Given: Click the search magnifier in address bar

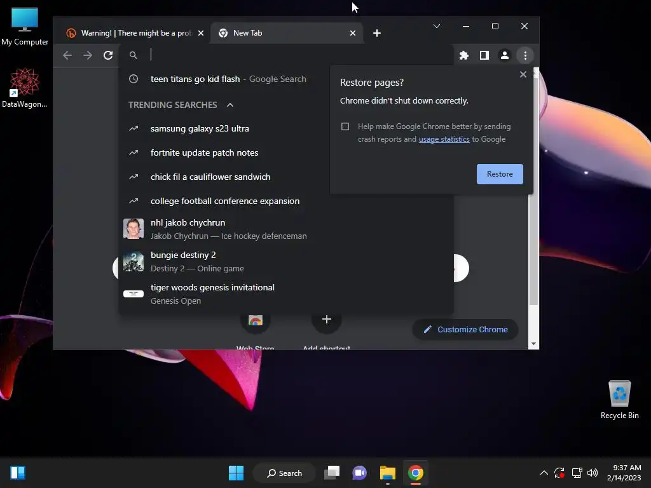Looking at the screenshot, I should point(134,55).
